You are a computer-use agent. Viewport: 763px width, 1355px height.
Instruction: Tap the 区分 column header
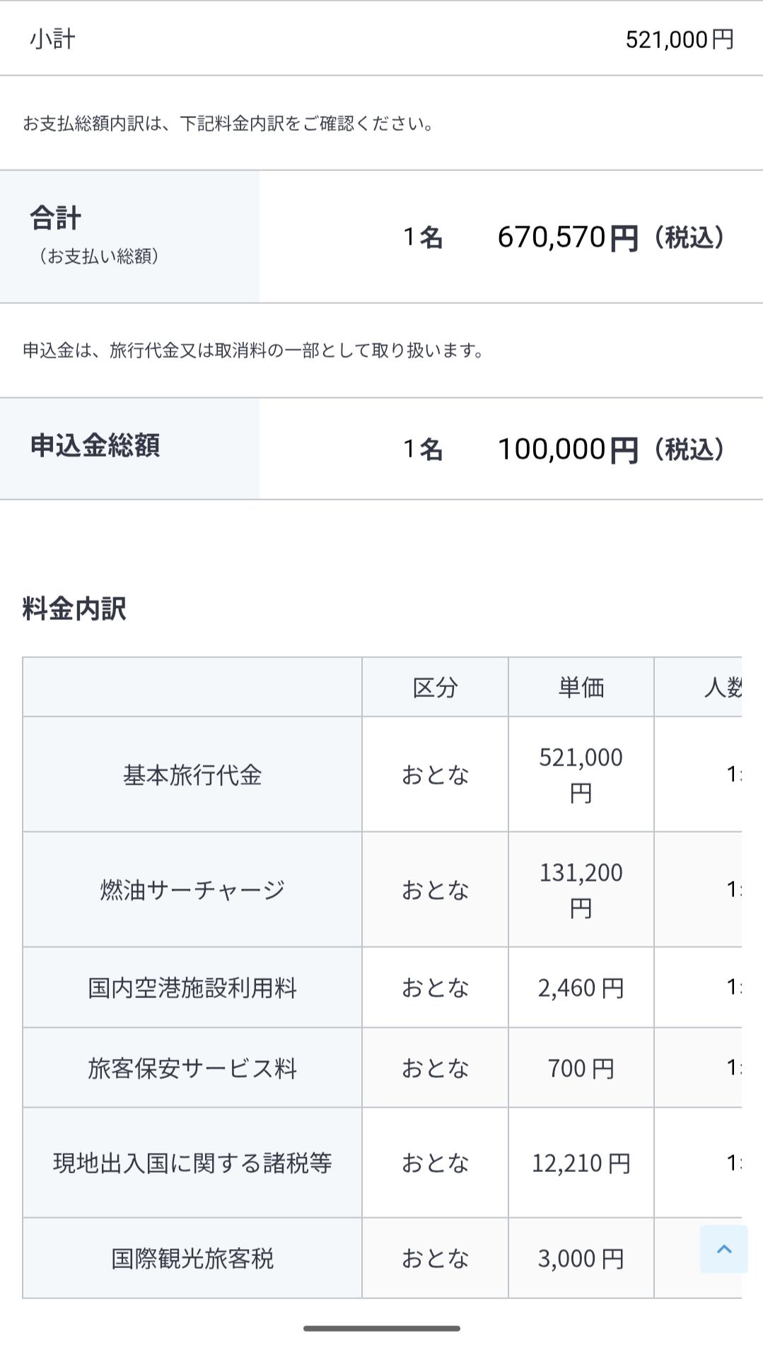pyautogui.click(x=435, y=687)
